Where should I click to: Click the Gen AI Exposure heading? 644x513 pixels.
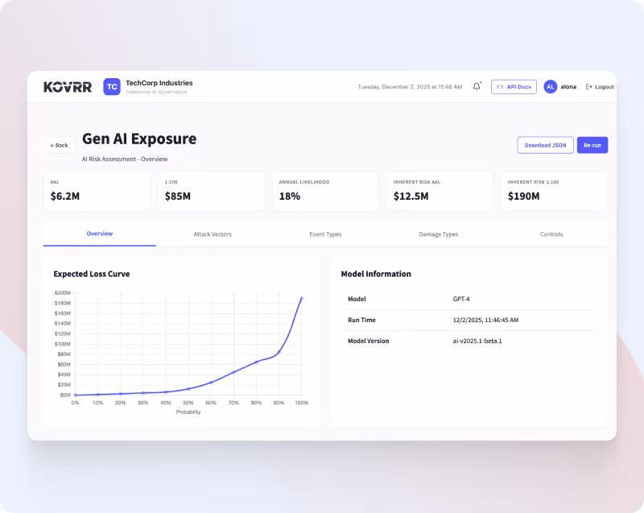139,139
